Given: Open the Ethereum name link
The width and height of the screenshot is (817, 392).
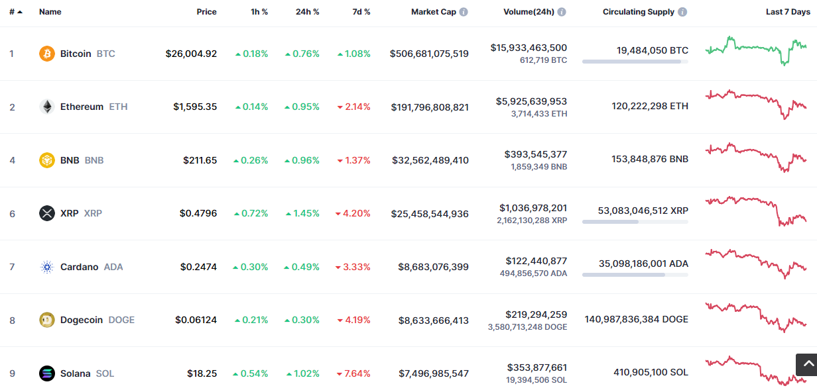Looking at the screenshot, I should (x=82, y=107).
